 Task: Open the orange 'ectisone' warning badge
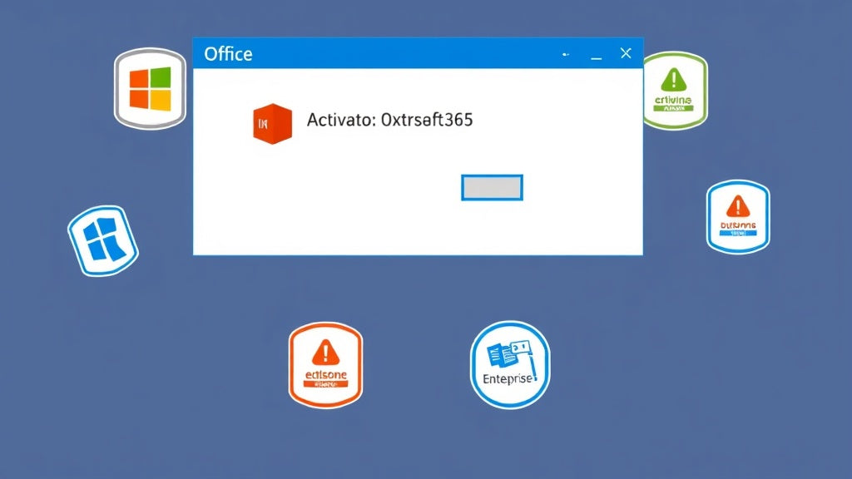[x=325, y=364]
